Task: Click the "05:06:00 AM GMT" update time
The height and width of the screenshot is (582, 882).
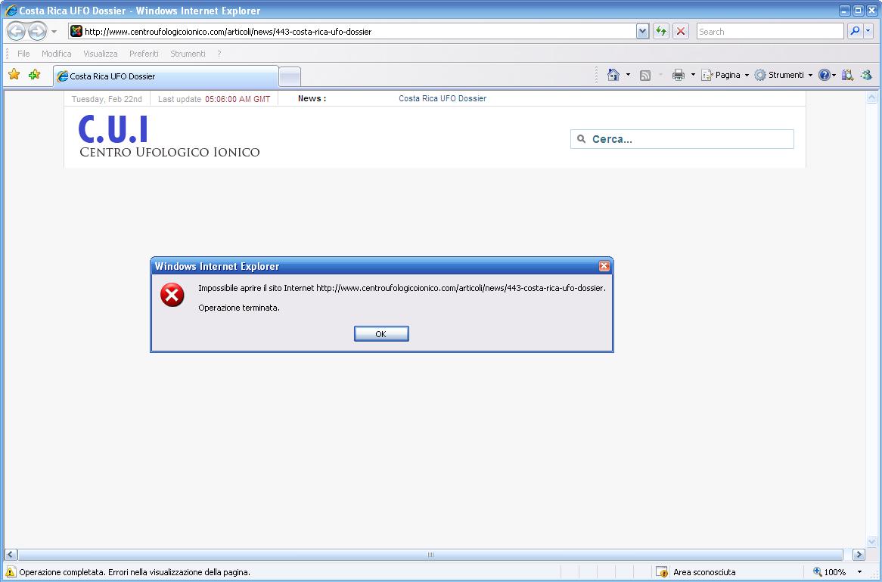Action: [x=238, y=99]
